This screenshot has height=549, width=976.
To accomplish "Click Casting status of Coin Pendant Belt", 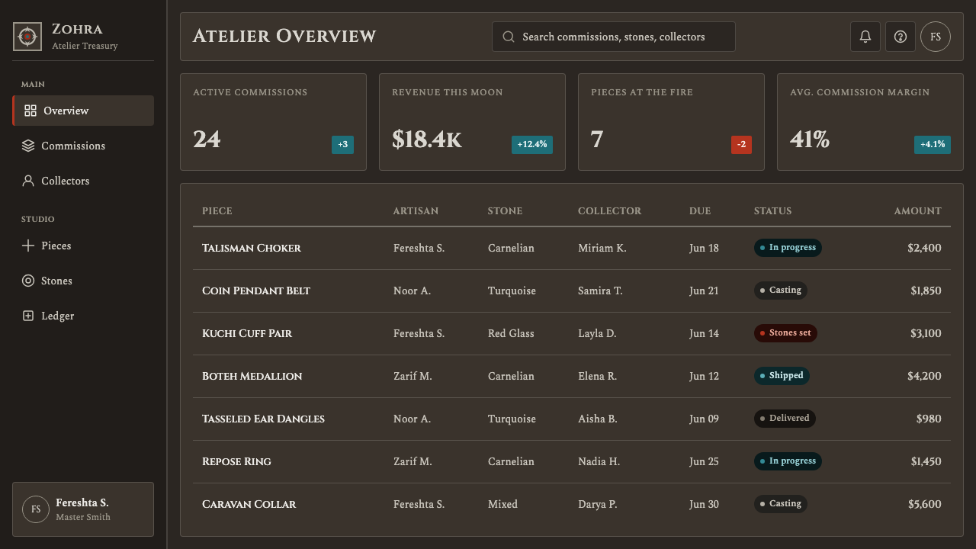I will [781, 291].
